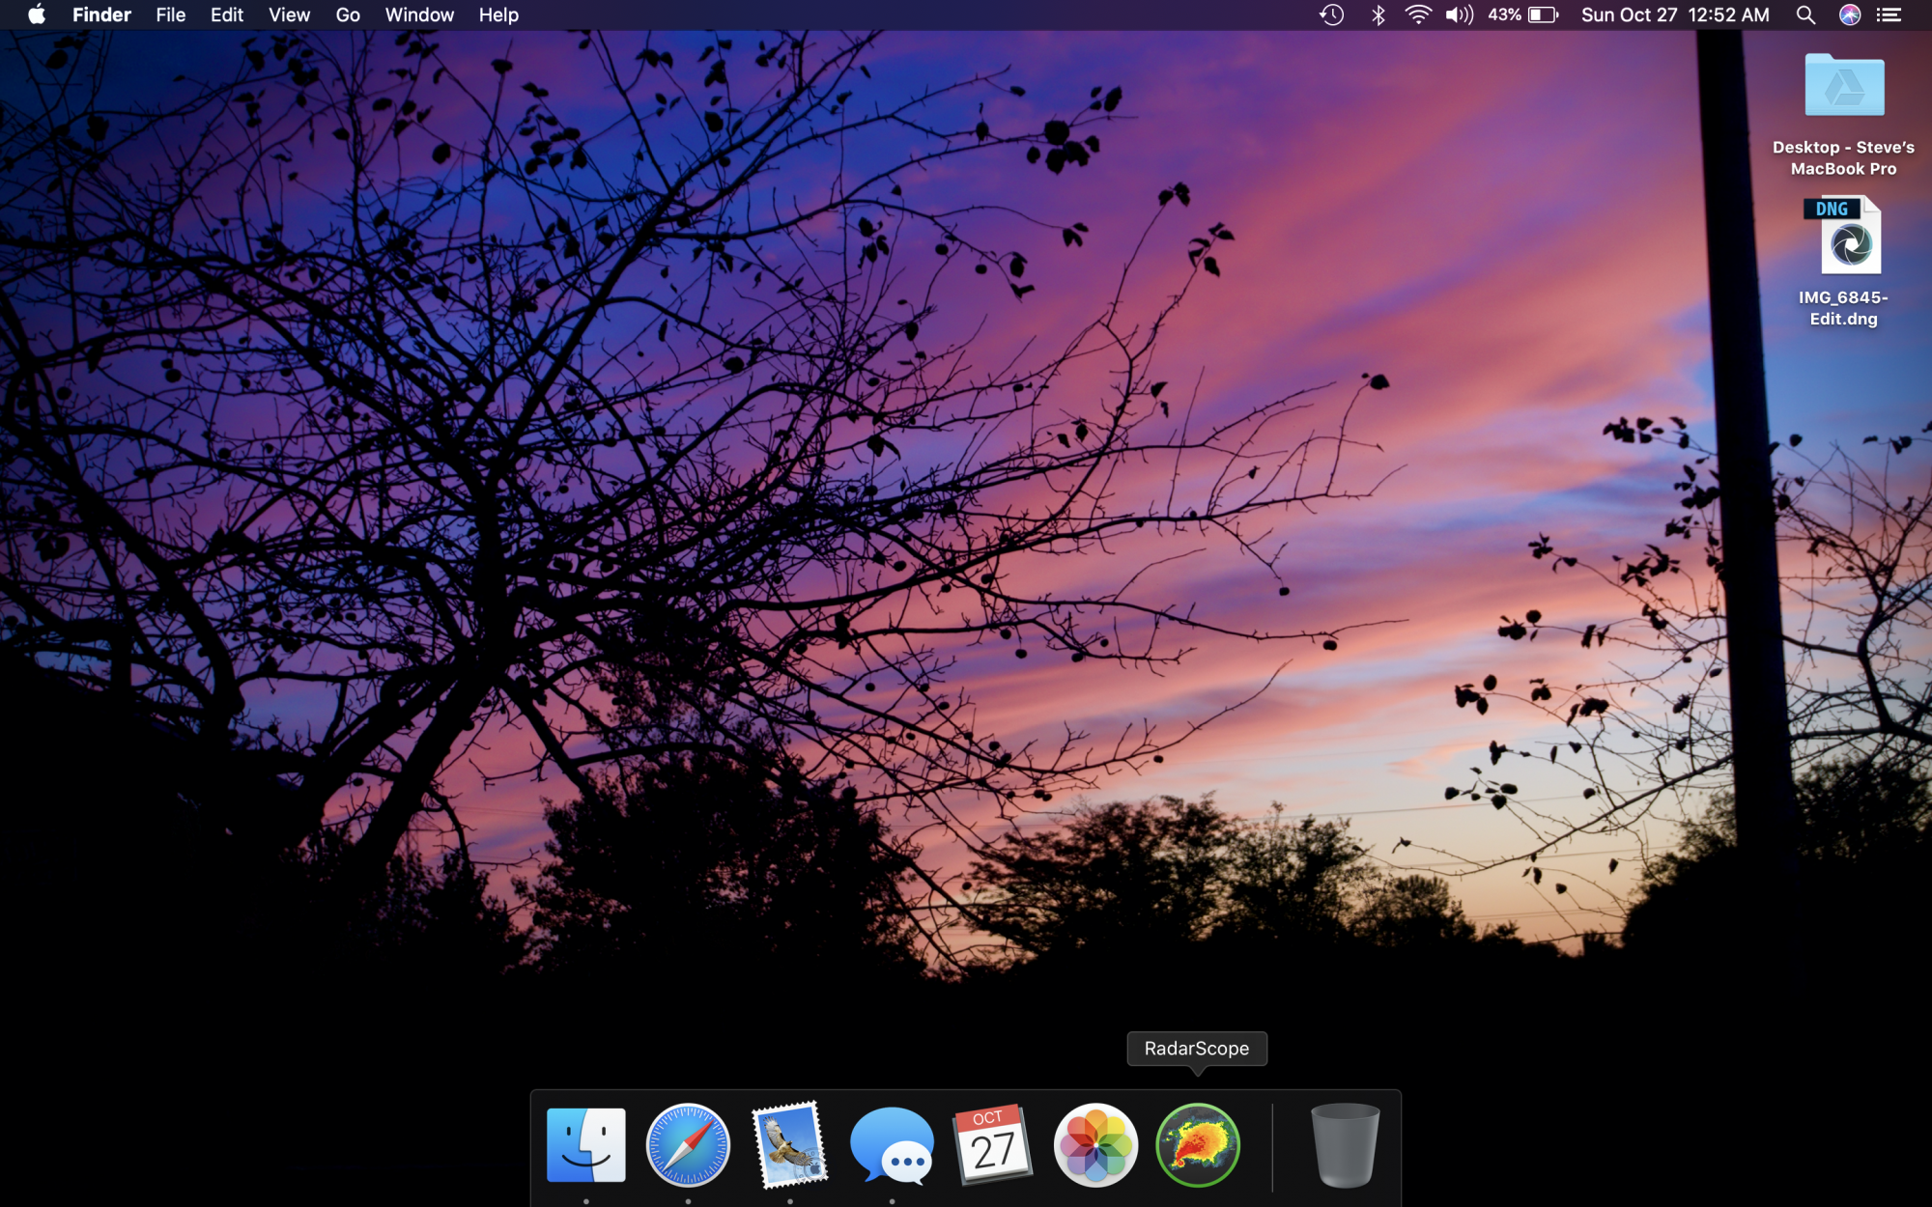Viewport: 1932px width, 1207px height.
Task: Open the Siri icon in menu bar
Action: pyautogui.click(x=1849, y=14)
